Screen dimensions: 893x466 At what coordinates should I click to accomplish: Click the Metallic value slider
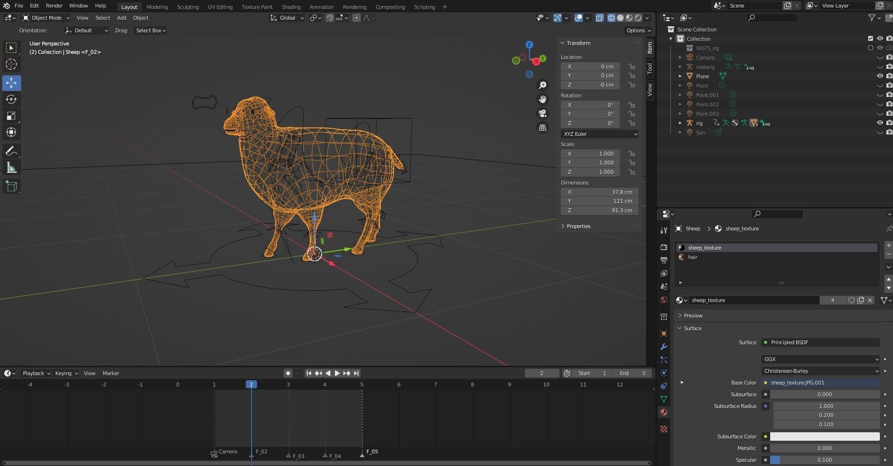[825, 448]
